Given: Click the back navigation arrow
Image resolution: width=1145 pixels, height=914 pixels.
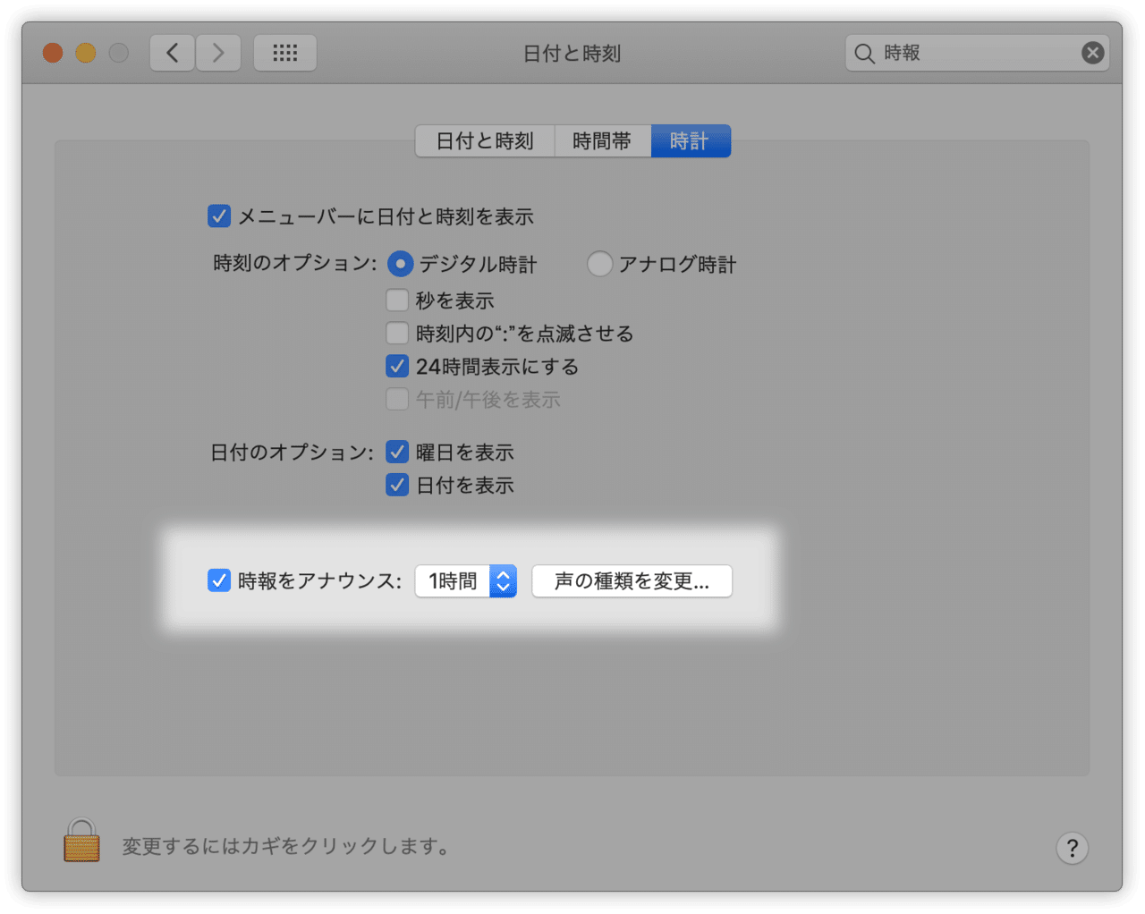Looking at the screenshot, I should pos(172,53).
